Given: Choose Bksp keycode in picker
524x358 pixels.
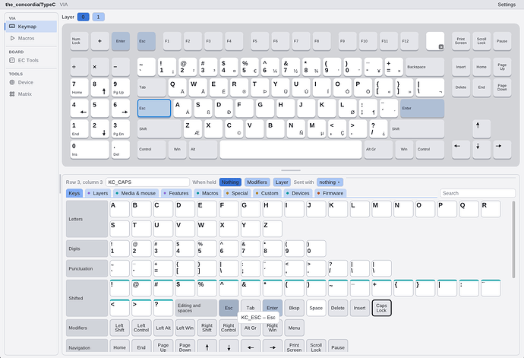Looking at the screenshot, I should pos(294,308).
